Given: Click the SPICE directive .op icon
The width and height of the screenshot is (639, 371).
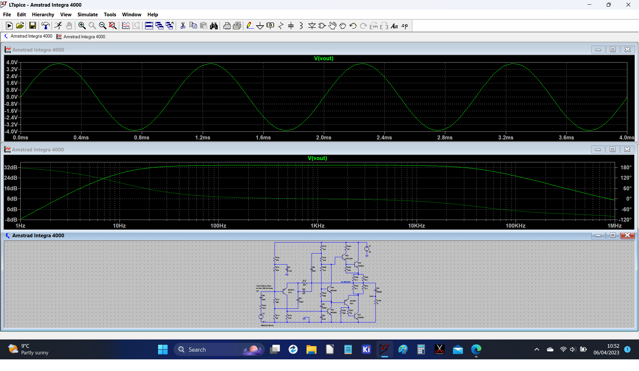Looking at the screenshot, I should (405, 26).
